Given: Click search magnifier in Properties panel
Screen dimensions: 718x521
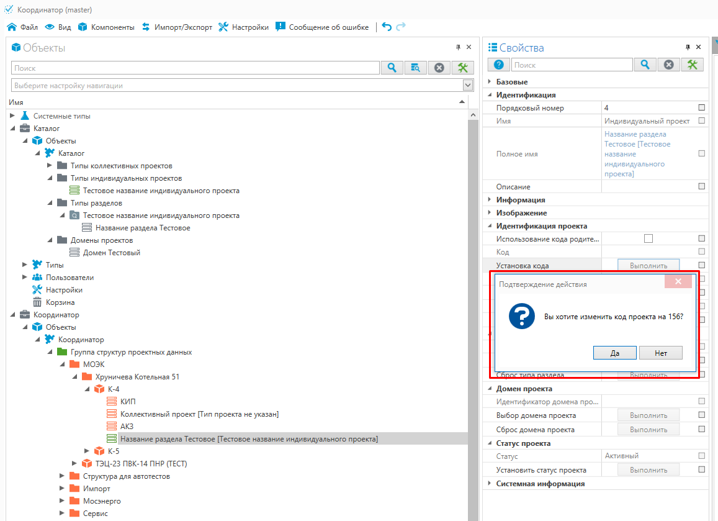Looking at the screenshot, I should pyautogui.click(x=645, y=65).
